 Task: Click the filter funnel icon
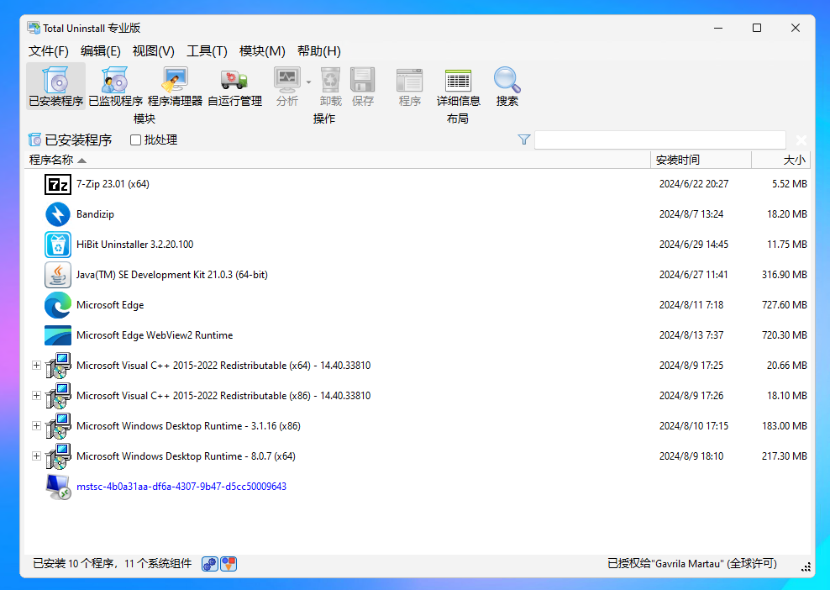point(524,140)
